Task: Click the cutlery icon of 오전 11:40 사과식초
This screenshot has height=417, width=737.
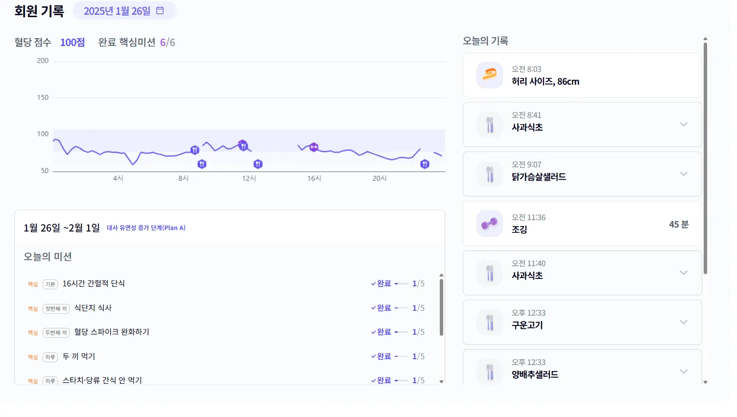Action: pos(490,273)
